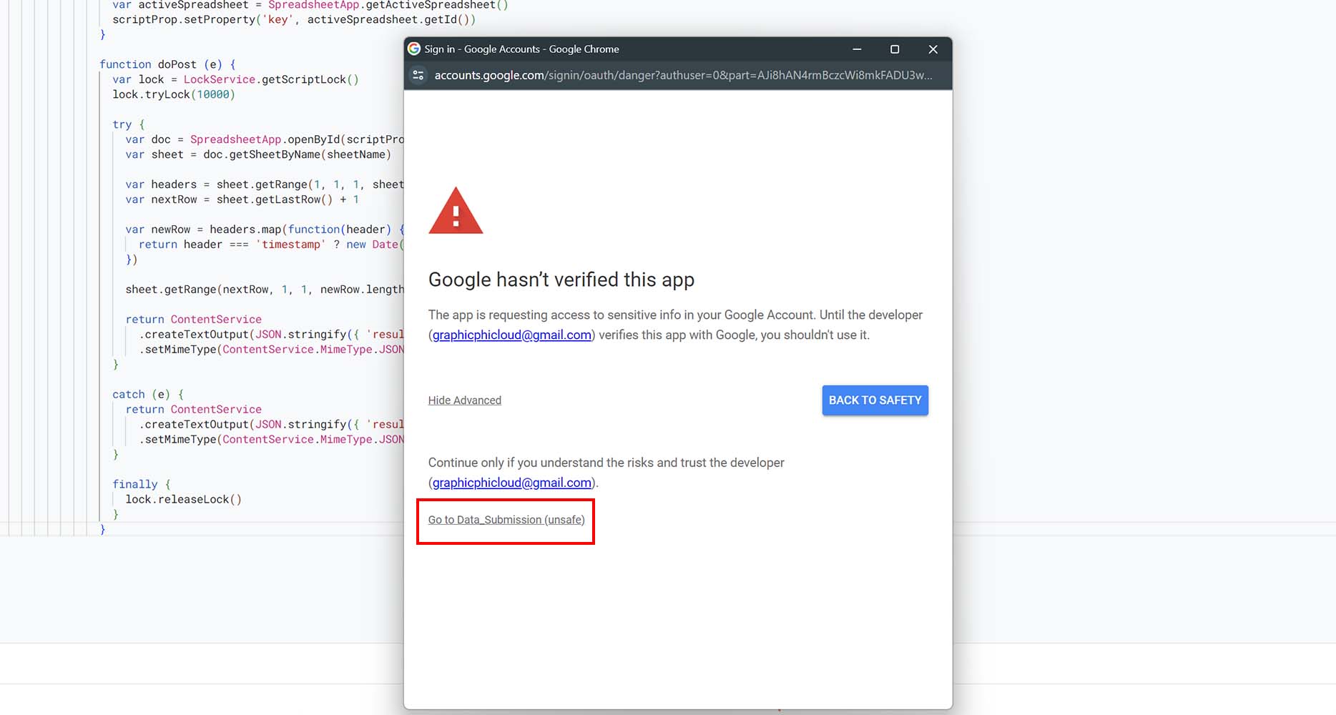Viewport: 1336px width, 715px height.
Task: Open developer email link below 'Continue only if'
Action: click(511, 483)
